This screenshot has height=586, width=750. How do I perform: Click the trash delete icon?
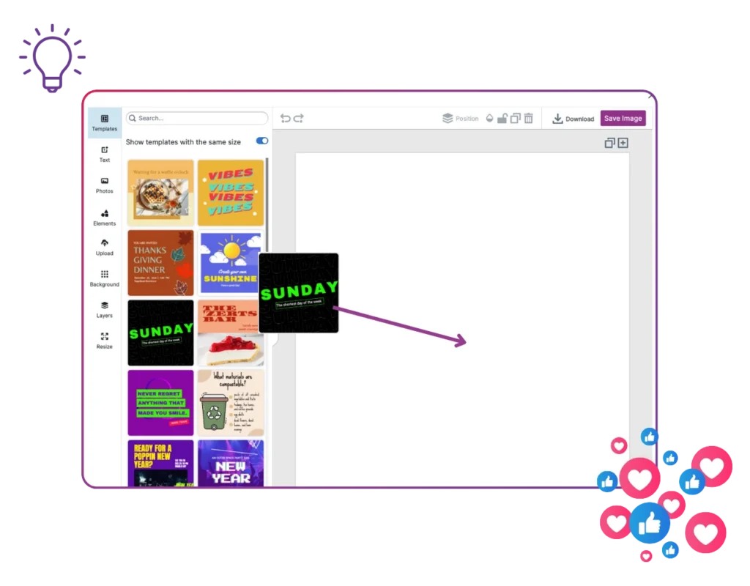click(529, 118)
